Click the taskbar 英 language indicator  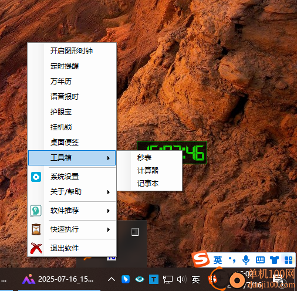(195, 279)
